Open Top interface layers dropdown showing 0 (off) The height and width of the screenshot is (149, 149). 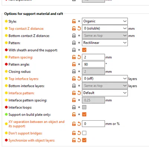105,79
